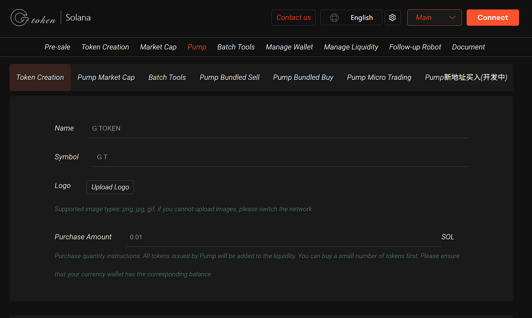532x318 pixels.
Task: Click the G token logo icon
Action: (20, 18)
